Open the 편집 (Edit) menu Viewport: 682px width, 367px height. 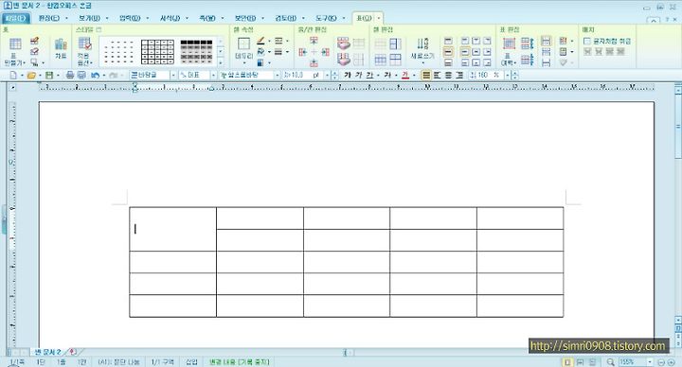click(x=48, y=18)
